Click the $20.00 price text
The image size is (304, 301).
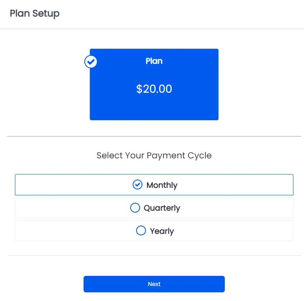(154, 89)
